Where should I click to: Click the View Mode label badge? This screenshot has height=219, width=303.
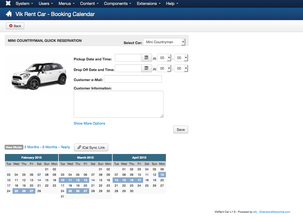[x=14, y=147]
